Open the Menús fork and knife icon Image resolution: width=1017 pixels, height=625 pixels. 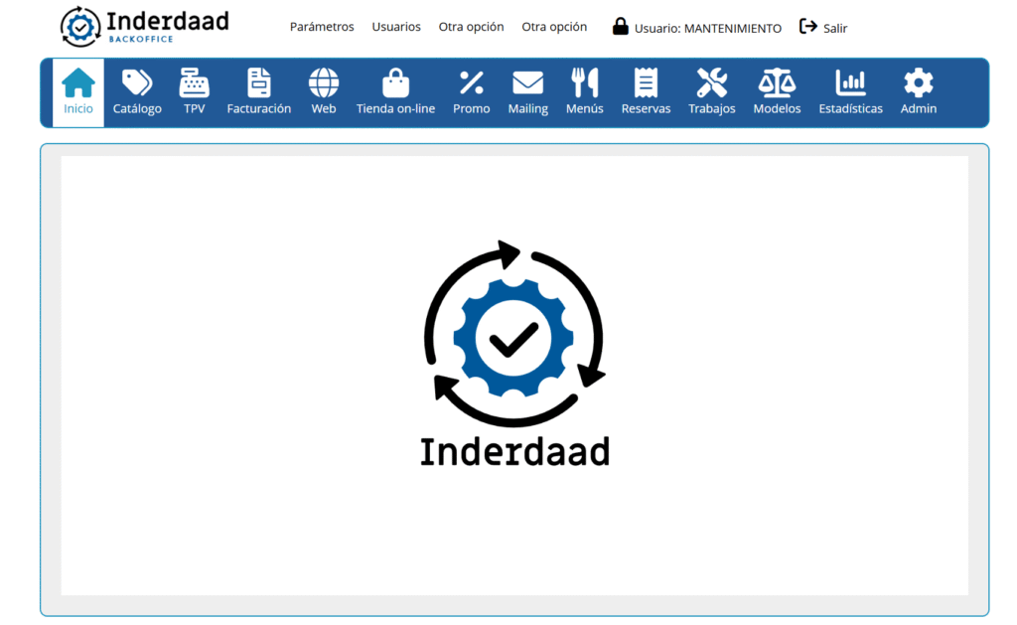tap(584, 83)
